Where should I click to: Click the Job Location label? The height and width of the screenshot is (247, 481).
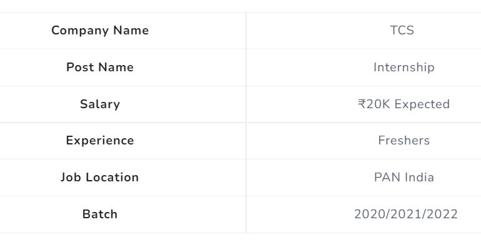100,177
